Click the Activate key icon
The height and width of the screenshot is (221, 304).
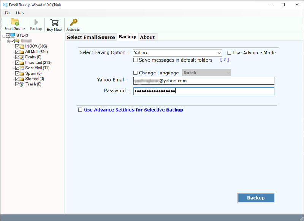click(x=73, y=22)
